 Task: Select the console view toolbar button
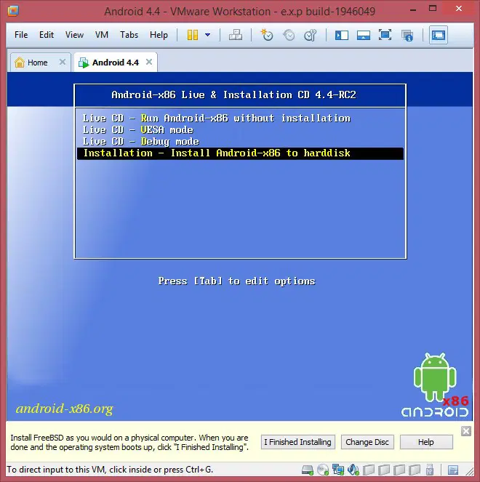(x=438, y=35)
